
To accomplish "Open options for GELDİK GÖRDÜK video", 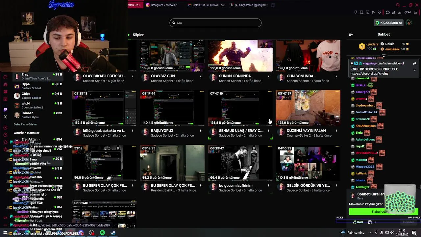I will [336, 186].
